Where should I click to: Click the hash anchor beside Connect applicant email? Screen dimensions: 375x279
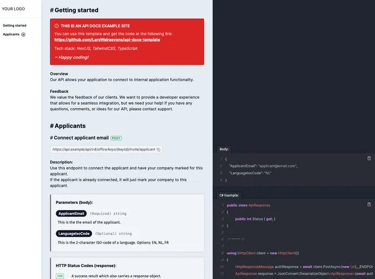[x=51, y=138]
